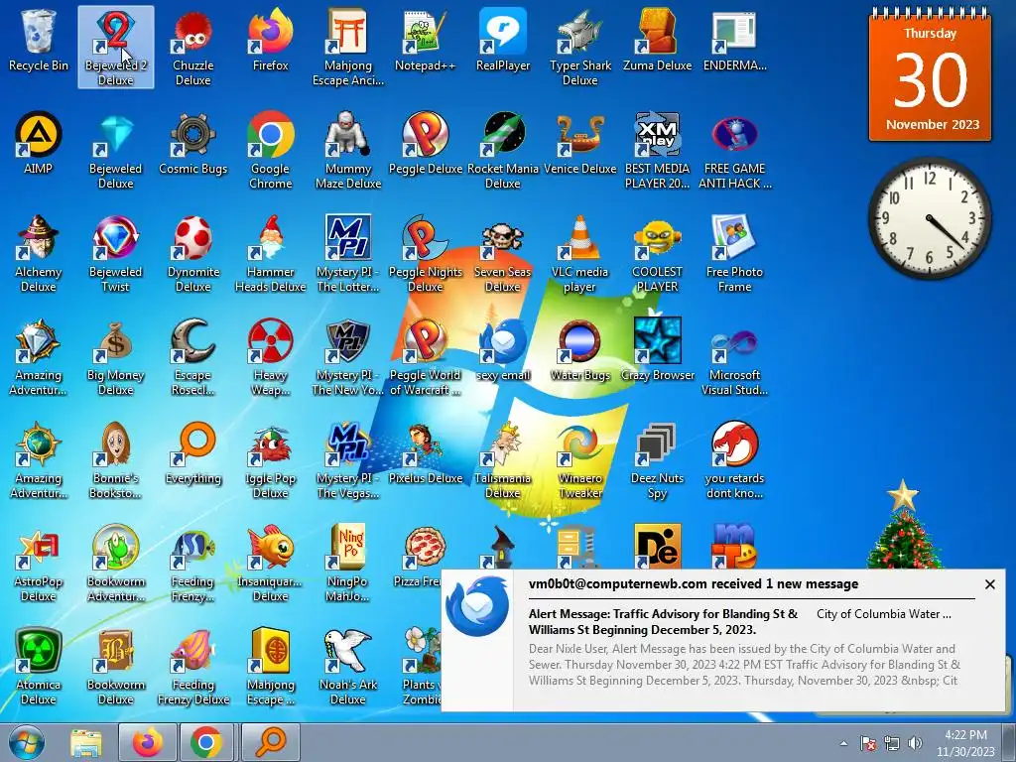Select the AstroPop Deluxe icon
The image size is (1016, 762).
click(39, 564)
